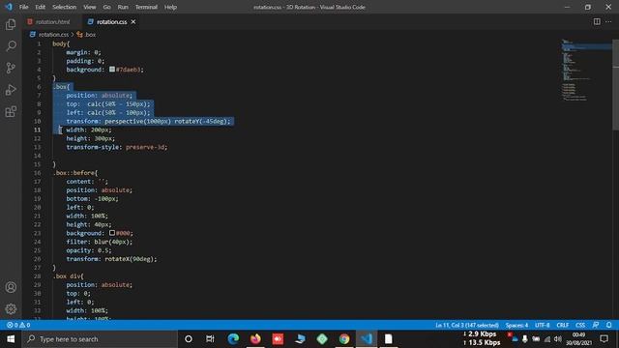Screen dimensions: 619x348
Task: Click the 'opacity: 0.5;' line
Action: pyautogui.click(x=89, y=250)
